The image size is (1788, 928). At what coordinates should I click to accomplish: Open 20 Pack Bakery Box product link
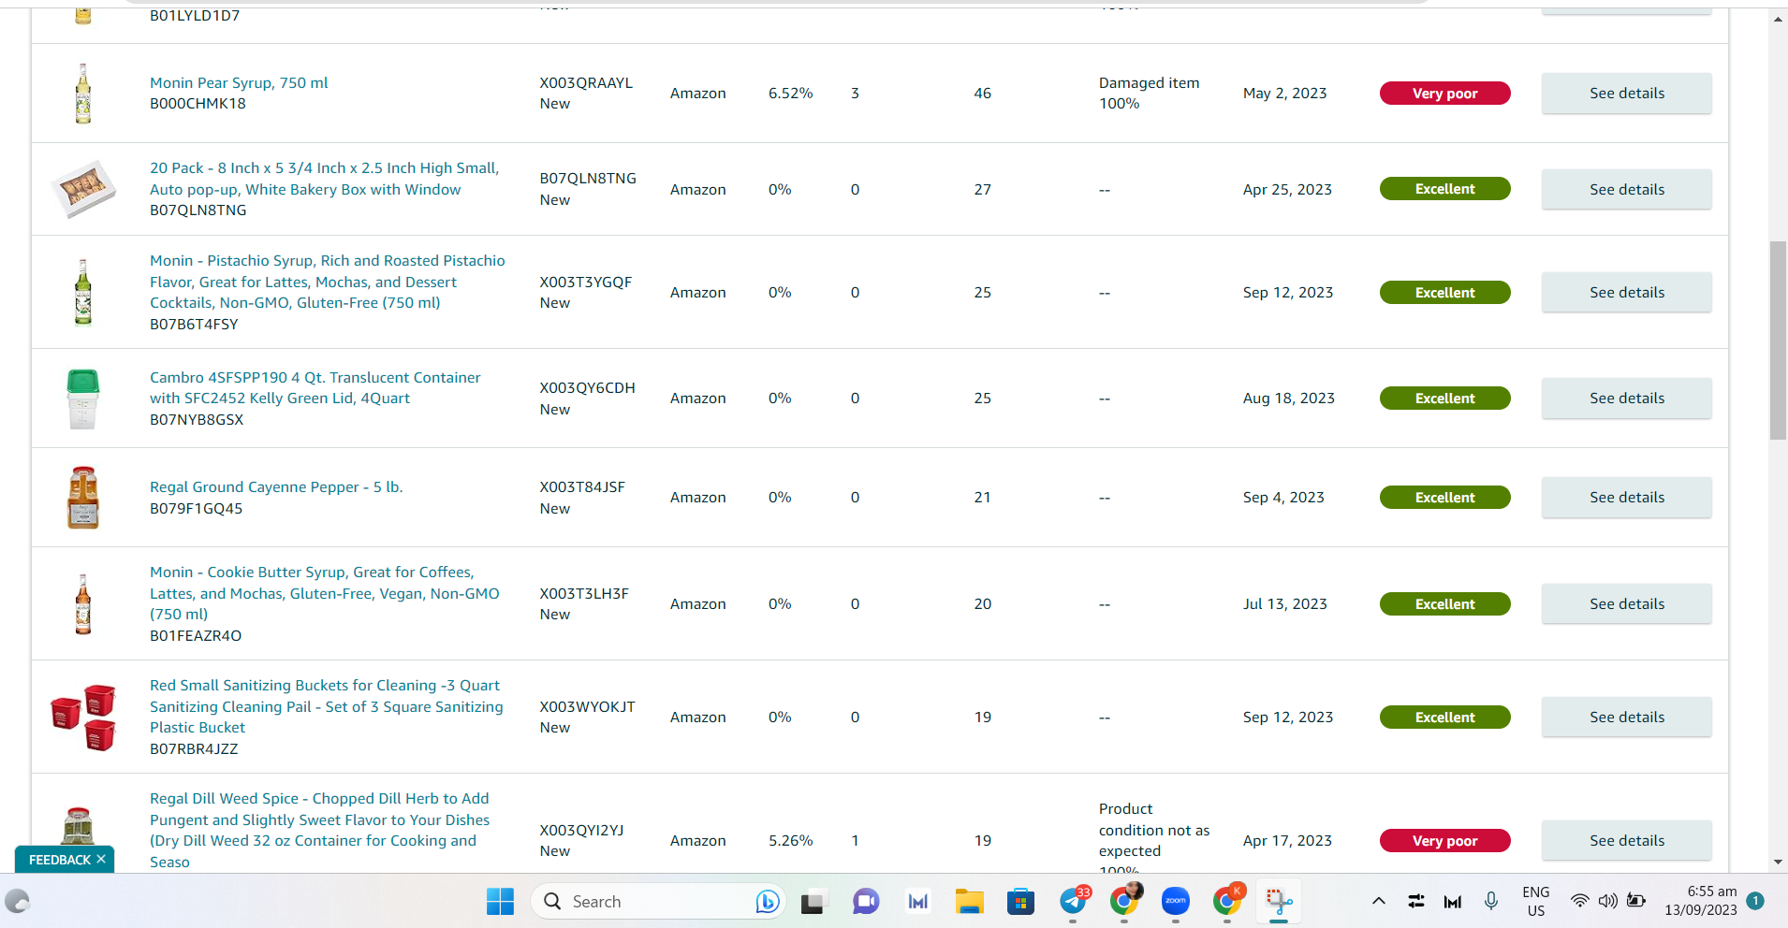click(x=324, y=179)
